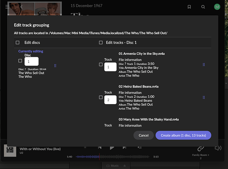Skip to previous track in player
228x169 pixels.
point(100,148)
